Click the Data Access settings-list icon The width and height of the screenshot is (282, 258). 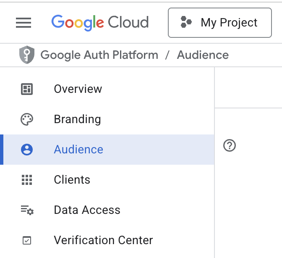[x=27, y=210]
